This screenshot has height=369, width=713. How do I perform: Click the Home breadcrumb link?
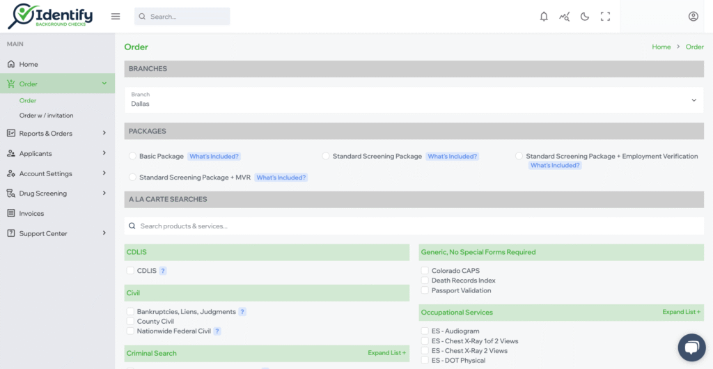[661, 47]
